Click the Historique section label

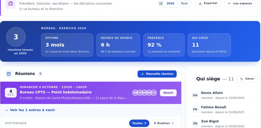[16, 123]
